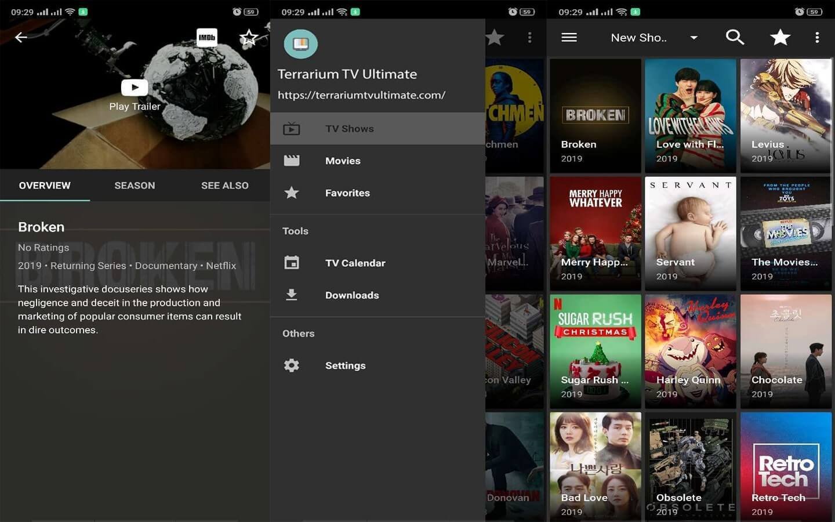Click the battery indicator in third status bar
Screen dimensions: 835x522
[815, 12]
